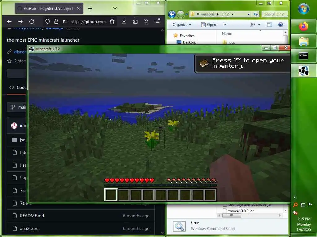
Task: Switch to Firefox on the taskbar
Action: (x=303, y=26)
